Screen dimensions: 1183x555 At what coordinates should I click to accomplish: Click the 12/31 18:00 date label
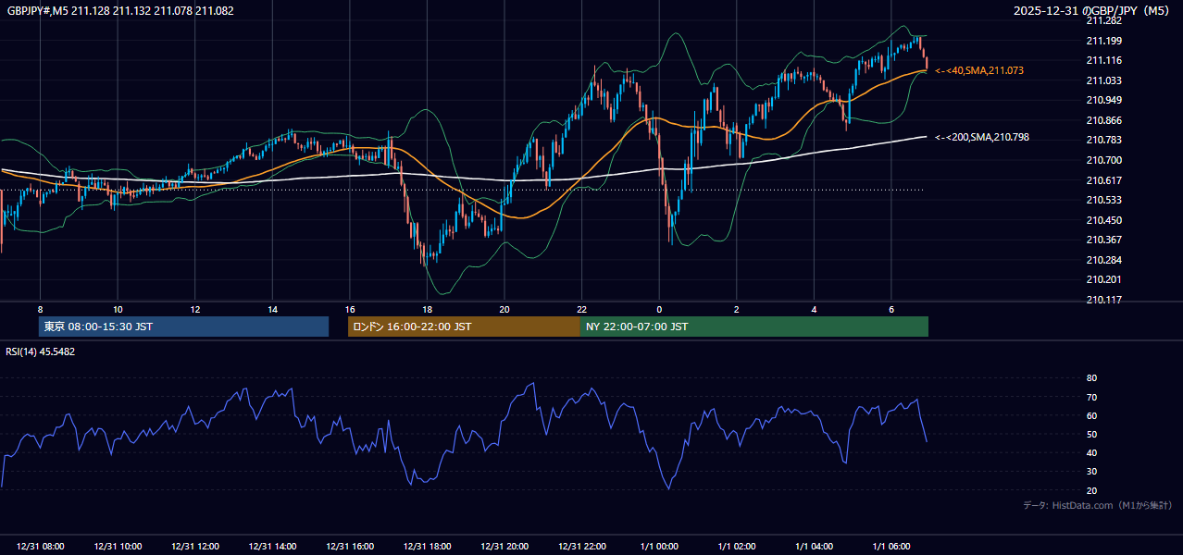pyautogui.click(x=427, y=547)
